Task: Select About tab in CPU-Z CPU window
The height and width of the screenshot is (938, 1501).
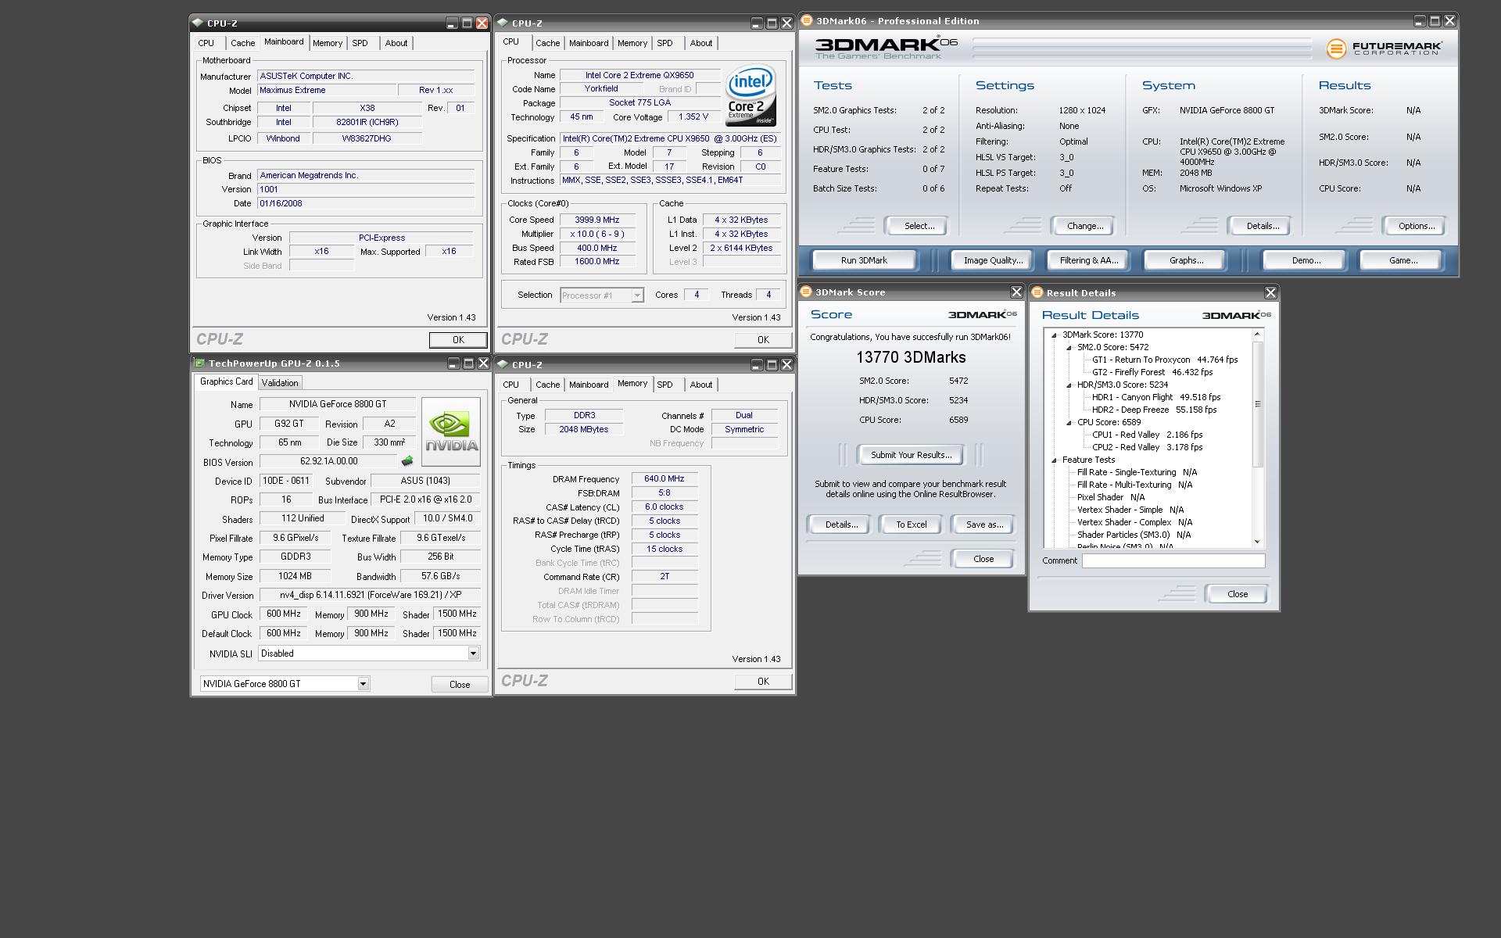Action: click(700, 43)
